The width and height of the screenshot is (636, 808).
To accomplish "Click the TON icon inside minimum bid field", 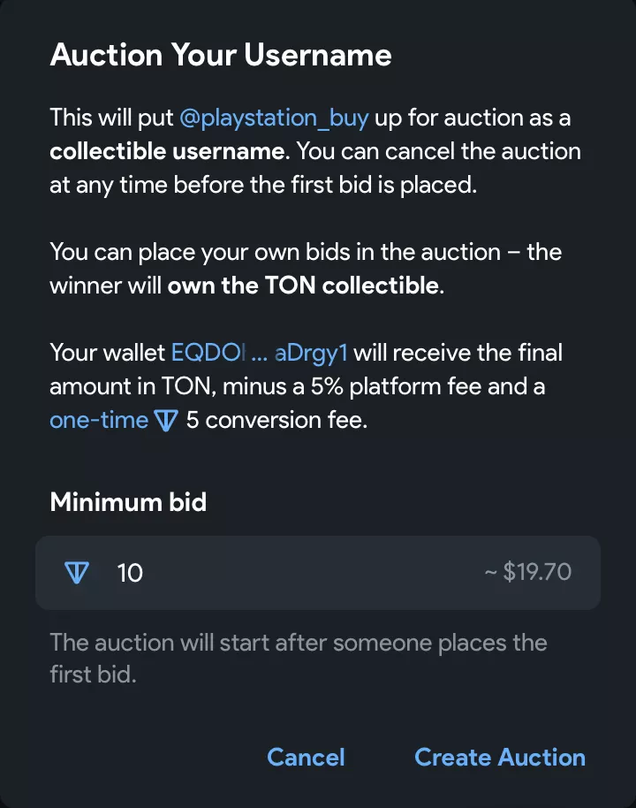I will [x=79, y=573].
